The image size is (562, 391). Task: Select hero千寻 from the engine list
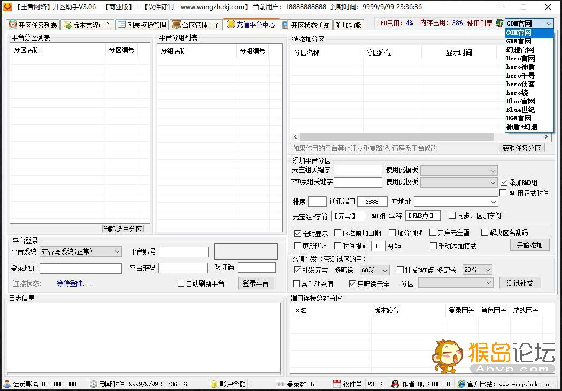[529, 75]
